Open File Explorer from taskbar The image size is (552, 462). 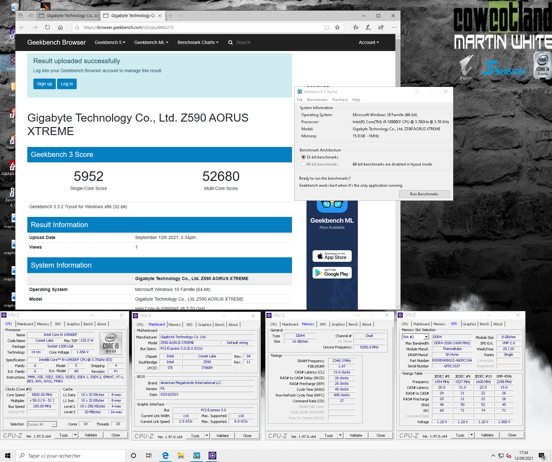point(181,456)
